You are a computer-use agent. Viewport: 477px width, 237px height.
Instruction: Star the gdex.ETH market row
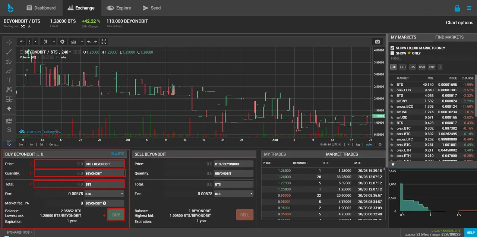pos(392,156)
